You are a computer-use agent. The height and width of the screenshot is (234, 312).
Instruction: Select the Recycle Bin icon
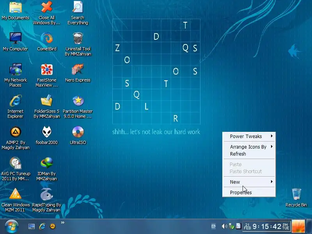pyautogui.click(x=296, y=198)
